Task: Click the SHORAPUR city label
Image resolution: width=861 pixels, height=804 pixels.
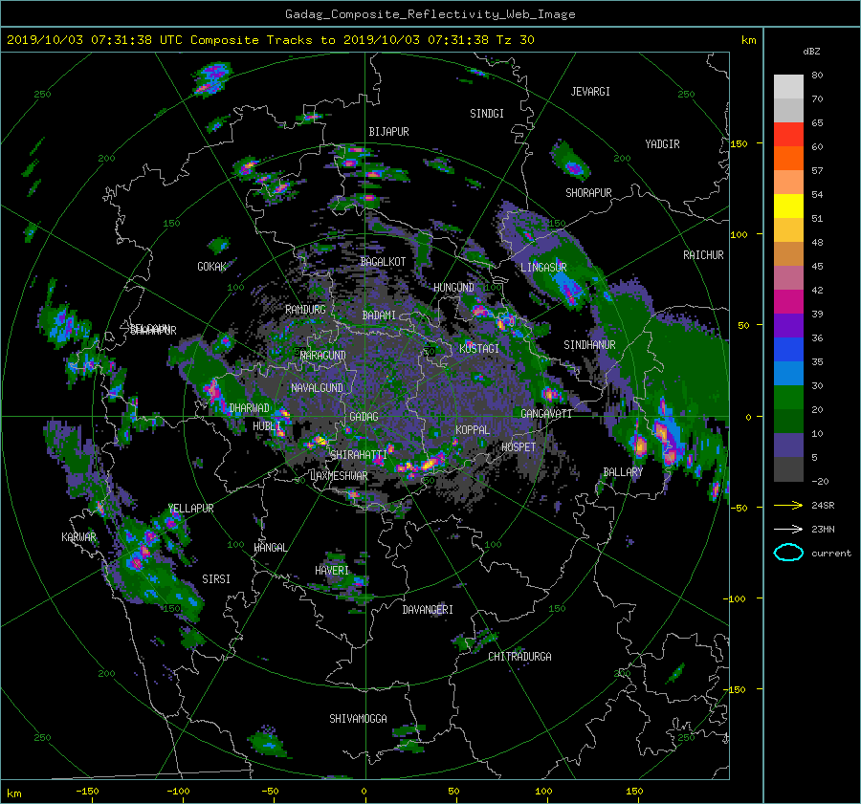Action: click(588, 192)
